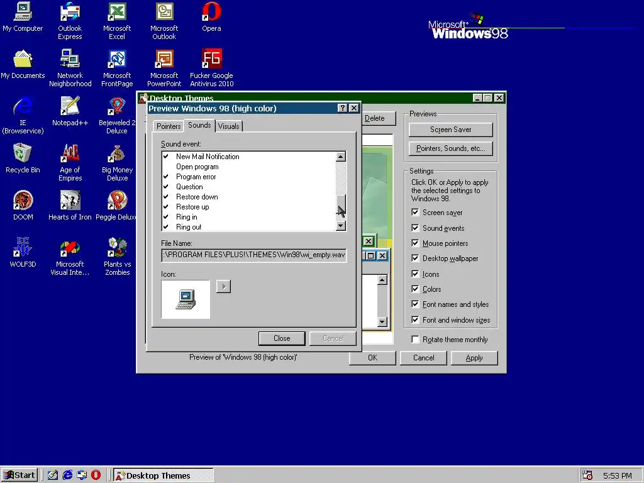Select the Network Neighborhood icon
Image resolution: width=644 pixels, height=483 pixels.
click(x=70, y=68)
